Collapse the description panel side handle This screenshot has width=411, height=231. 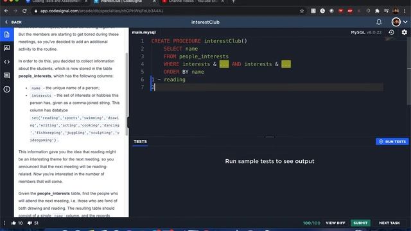[128, 123]
